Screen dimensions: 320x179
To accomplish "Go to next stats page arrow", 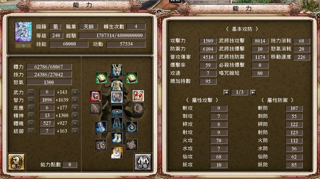I will tap(253, 93).
